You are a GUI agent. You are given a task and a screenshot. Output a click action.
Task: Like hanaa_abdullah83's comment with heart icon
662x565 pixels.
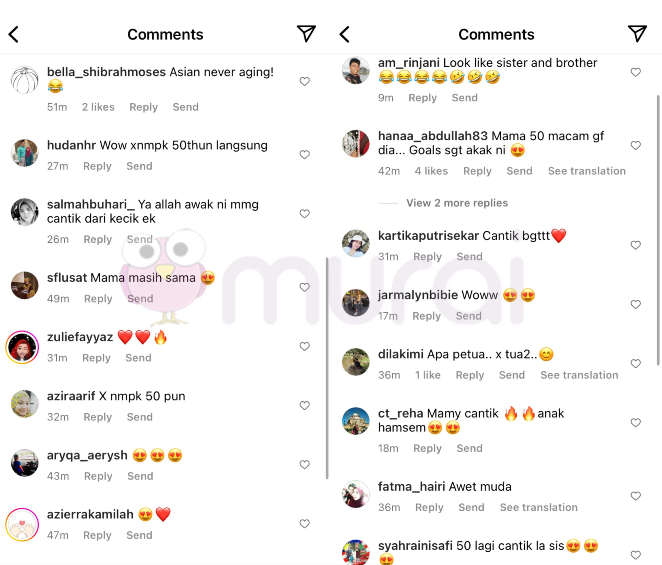(635, 145)
